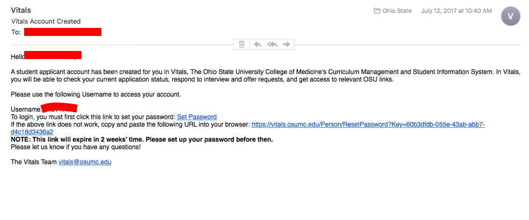Email vitals@osumc.edu via signature link
Viewport: 529px width, 220px height.
point(85,162)
